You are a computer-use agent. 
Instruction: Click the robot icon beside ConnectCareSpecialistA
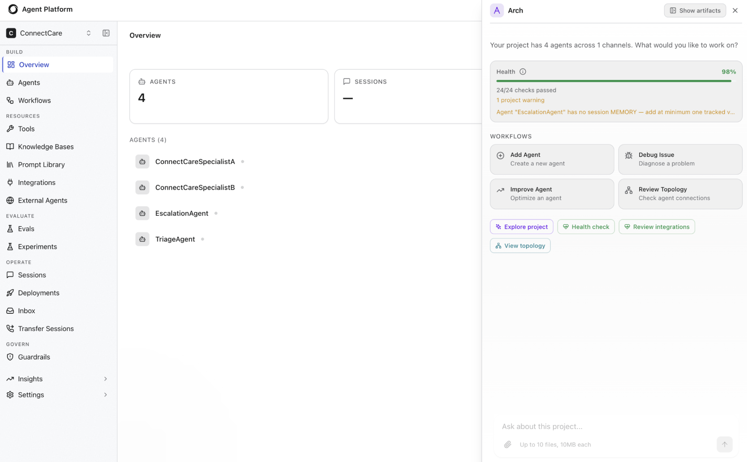142,162
